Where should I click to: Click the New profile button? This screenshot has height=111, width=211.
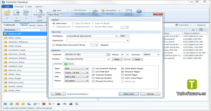click(117, 59)
